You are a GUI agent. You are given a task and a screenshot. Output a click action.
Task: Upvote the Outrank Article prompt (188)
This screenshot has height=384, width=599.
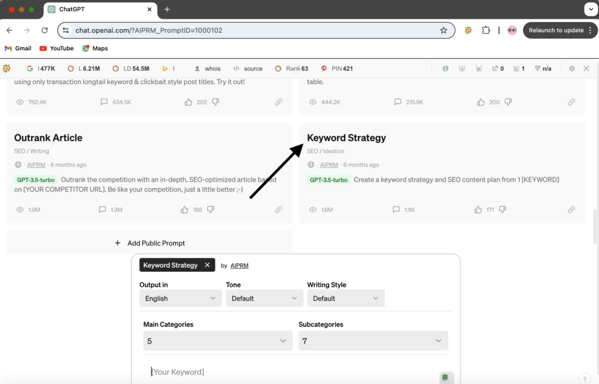pos(184,210)
